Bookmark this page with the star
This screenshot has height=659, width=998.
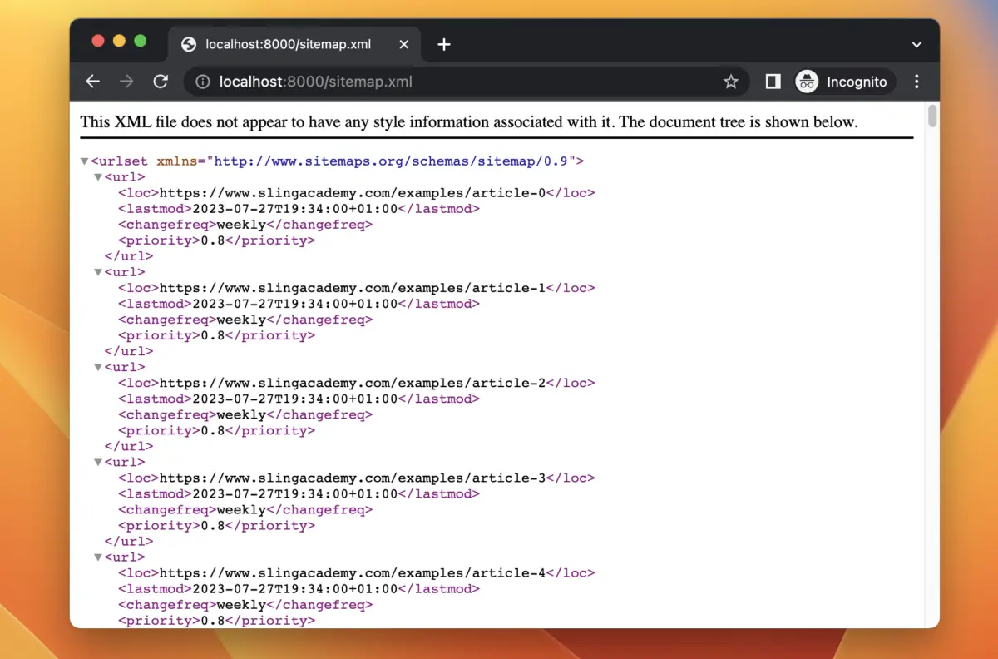click(731, 82)
